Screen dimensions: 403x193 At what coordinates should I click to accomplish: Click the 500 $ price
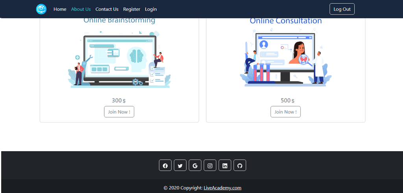coord(288,100)
